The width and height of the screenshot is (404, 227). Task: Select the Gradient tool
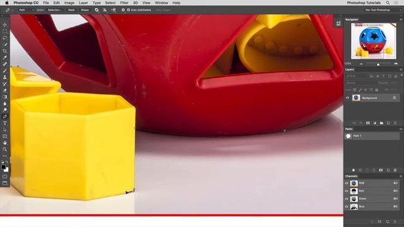tap(4, 96)
